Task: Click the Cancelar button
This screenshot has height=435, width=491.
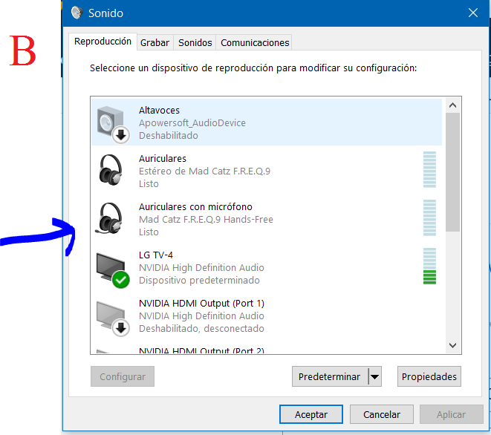Action: point(381,414)
